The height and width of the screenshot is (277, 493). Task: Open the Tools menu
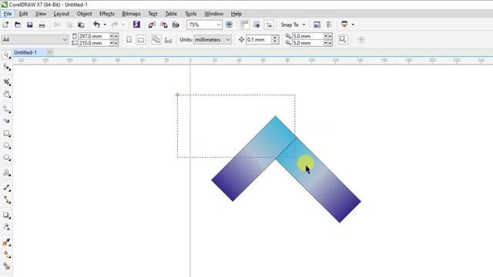[x=190, y=14]
